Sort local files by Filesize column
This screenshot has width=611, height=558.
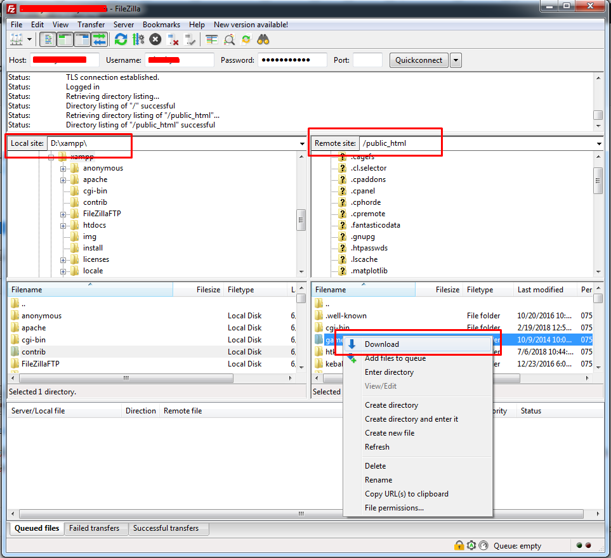tap(199, 290)
